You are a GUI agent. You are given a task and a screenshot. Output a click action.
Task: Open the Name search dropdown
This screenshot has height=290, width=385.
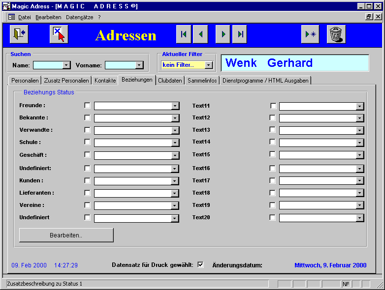click(x=66, y=65)
